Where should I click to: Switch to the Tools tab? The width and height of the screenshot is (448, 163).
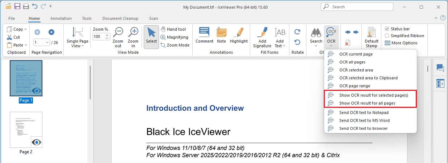coord(87,18)
